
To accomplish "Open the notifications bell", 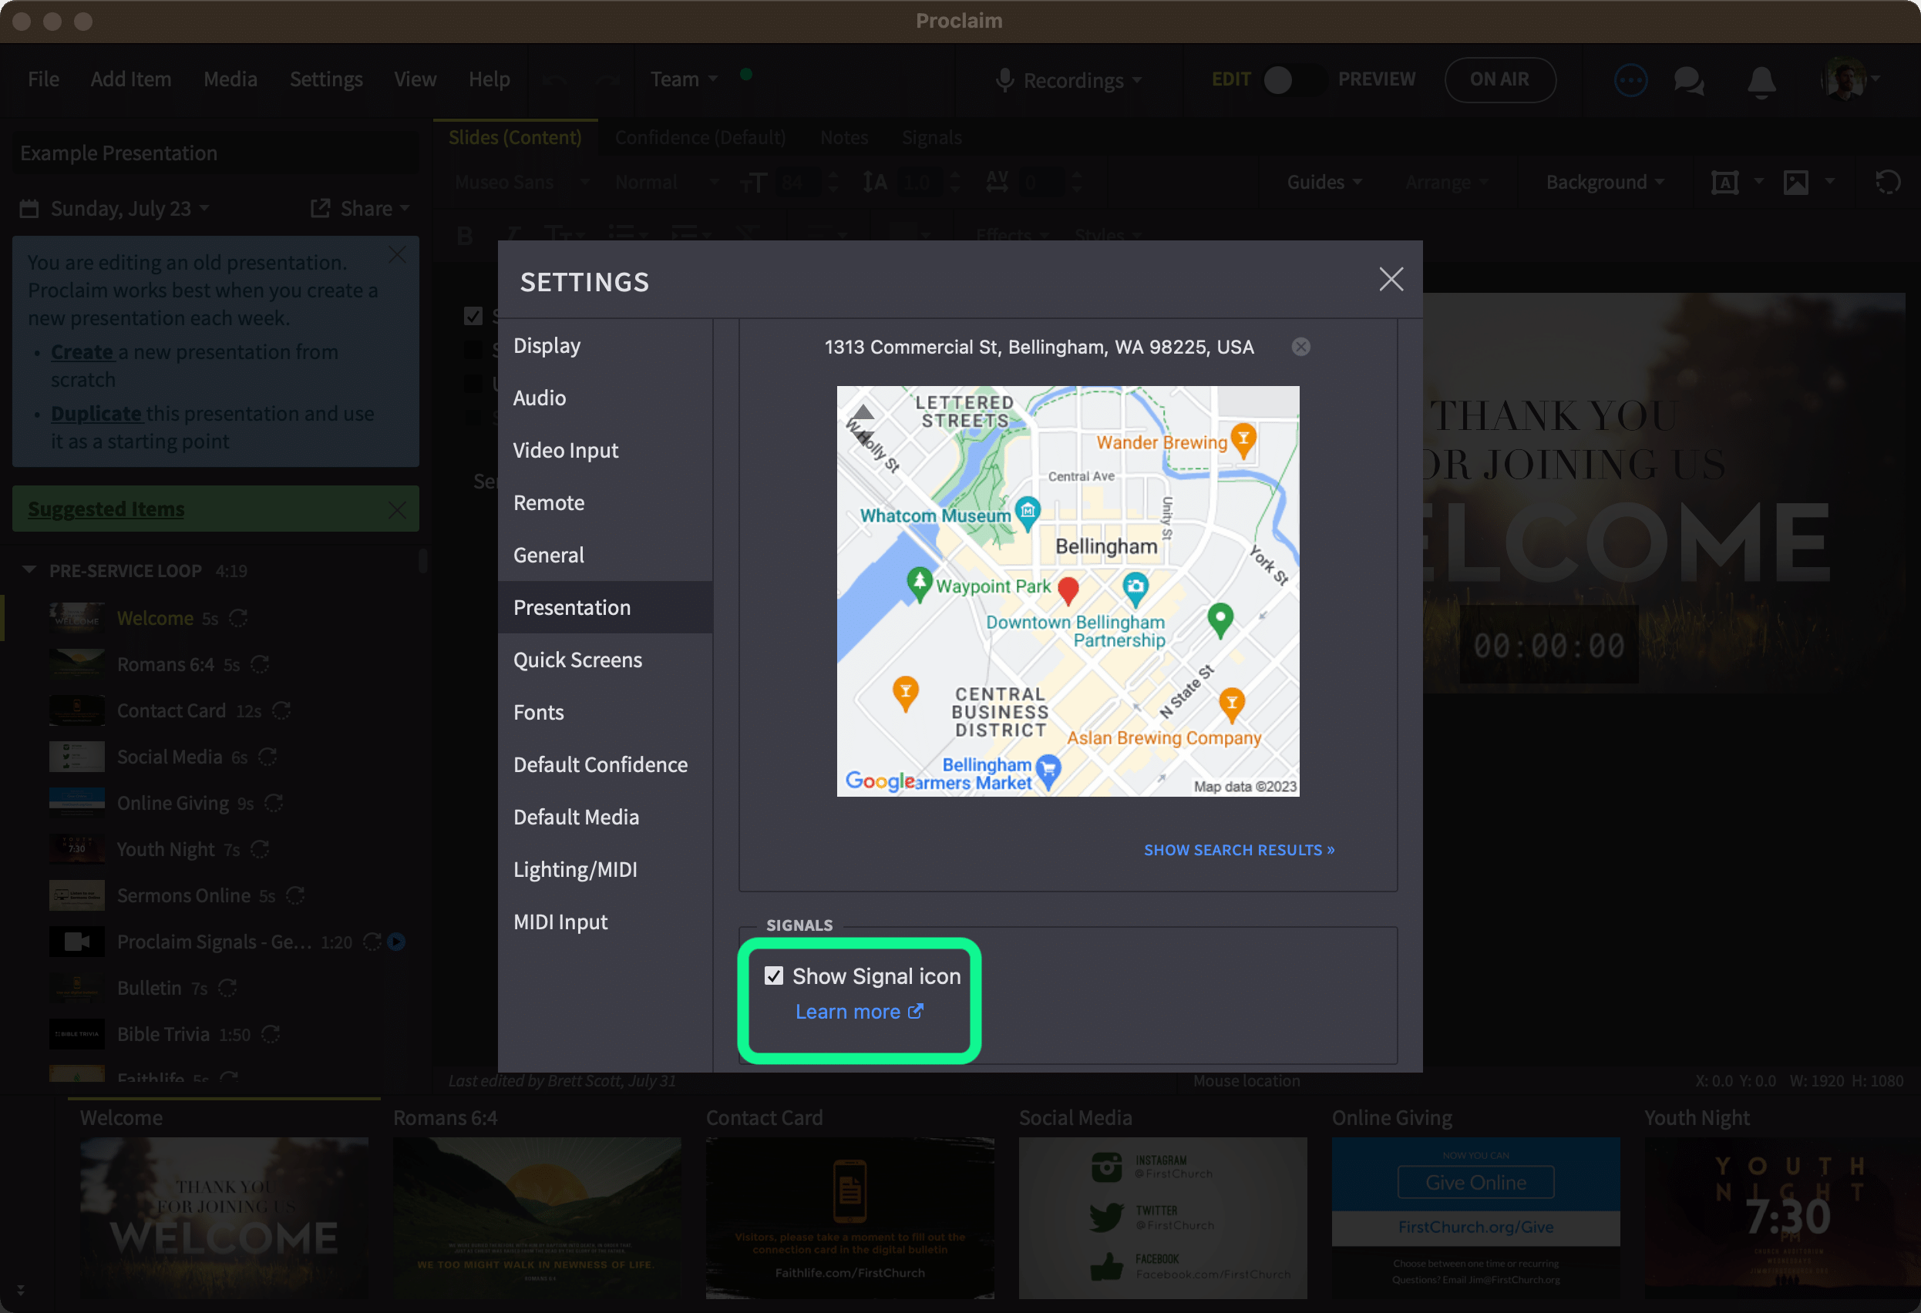I will coord(1761,81).
